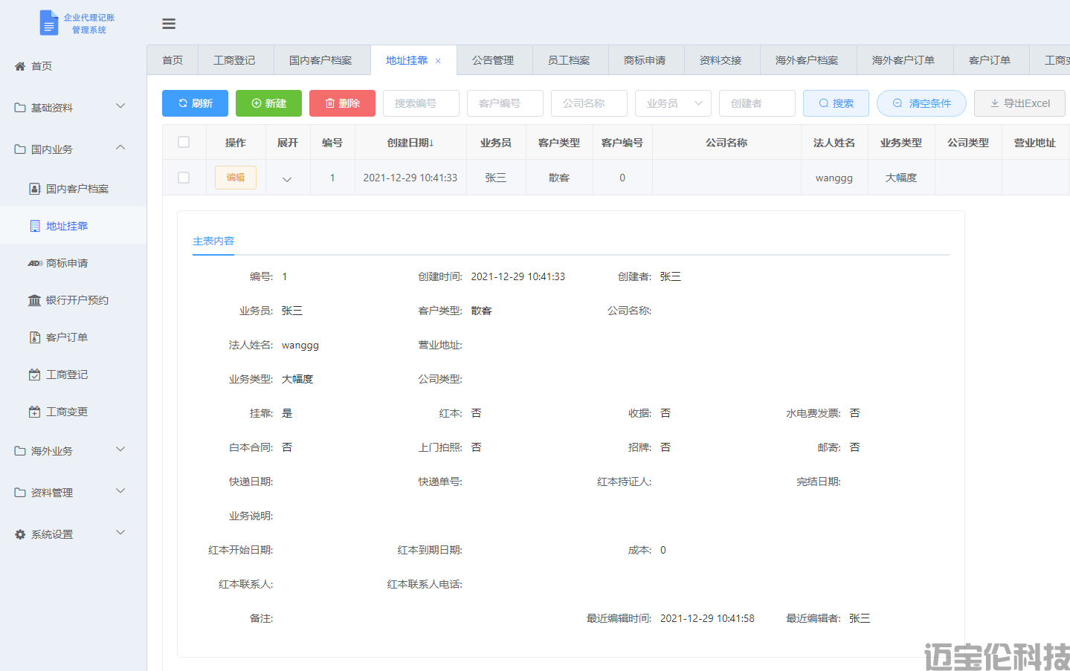Click the 导出Excel export button
The image size is (1070, 671).
point(1019,103)
